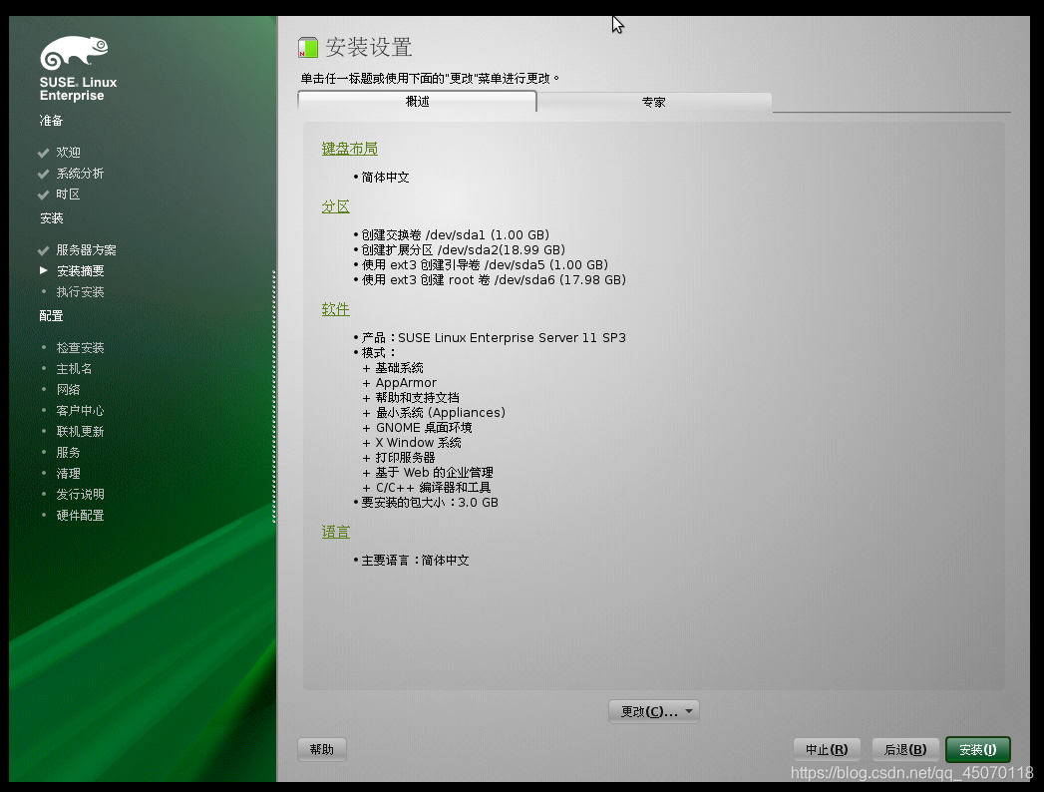The width and height of the screenshot is (1044, 792).
Task: Click the /dev/sda1 swap volume line
Action: 456,234
